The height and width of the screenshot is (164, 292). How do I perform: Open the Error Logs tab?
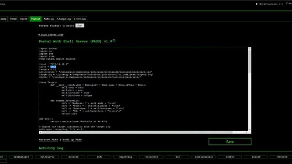coord(80,19)
